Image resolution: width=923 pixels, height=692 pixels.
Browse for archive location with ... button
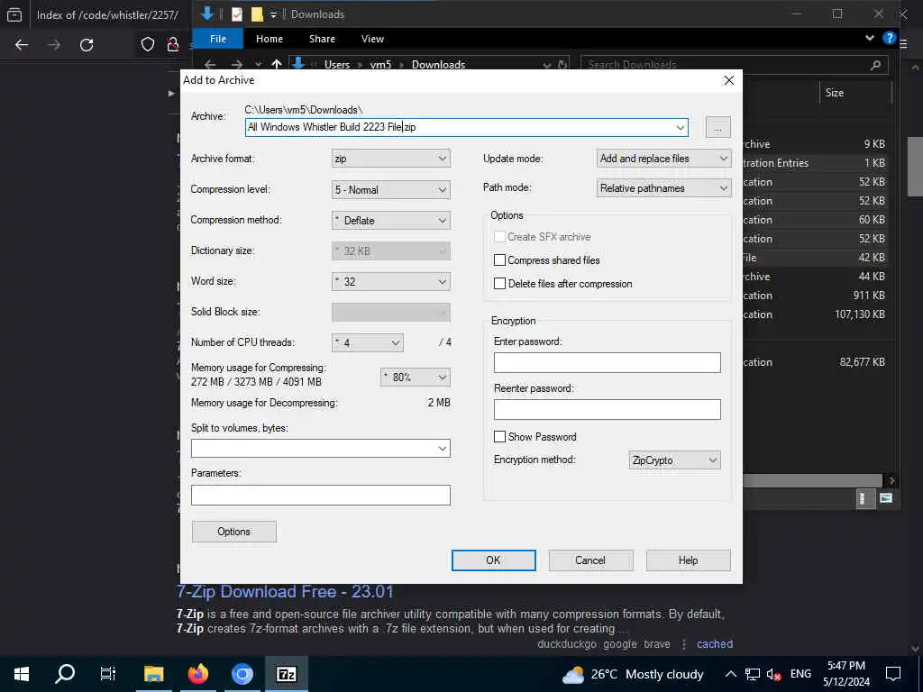717,127
